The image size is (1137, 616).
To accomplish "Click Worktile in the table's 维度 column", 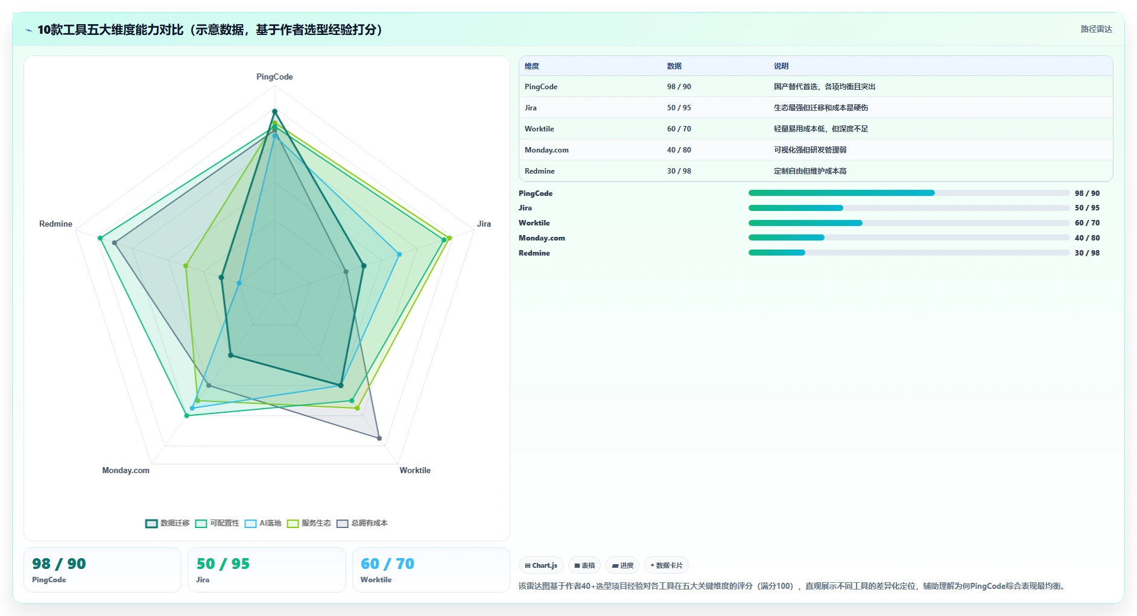I will pos(539,129).
